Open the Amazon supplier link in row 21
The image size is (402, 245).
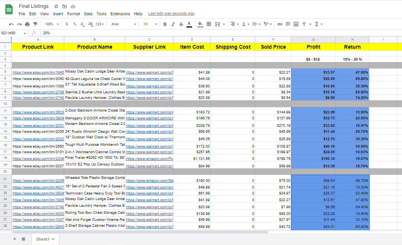pyautogui.click(x=149, y=181)
